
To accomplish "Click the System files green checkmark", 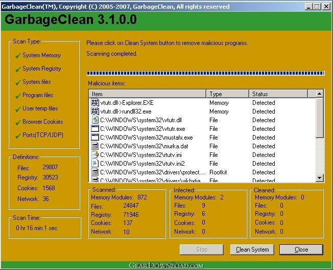I will click(x=18, y=82).
